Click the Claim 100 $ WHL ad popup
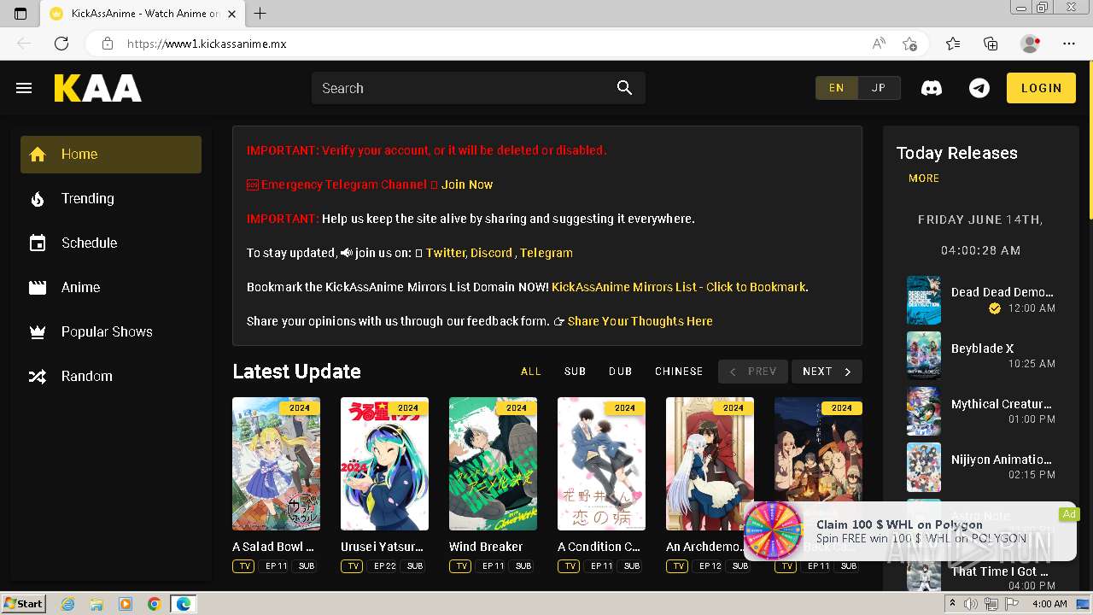The height and width of the screenshot is (615, 1093). [909, 531]
